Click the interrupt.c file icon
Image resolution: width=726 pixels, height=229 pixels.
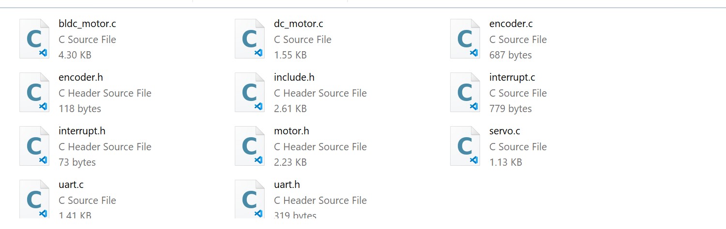click(465, 93)
